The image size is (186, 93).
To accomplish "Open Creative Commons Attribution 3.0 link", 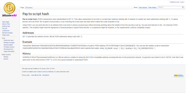I will pyautogui.click(x=46, y=72).
